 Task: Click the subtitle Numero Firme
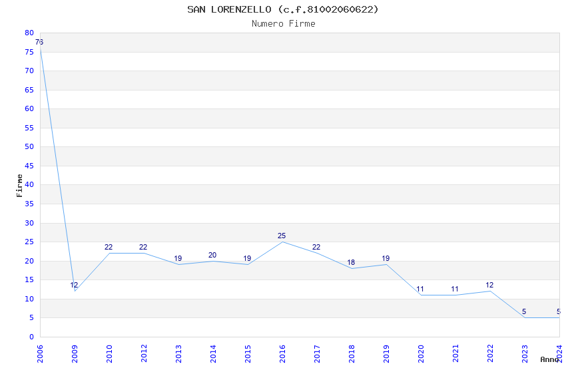[x=284, y=24]
